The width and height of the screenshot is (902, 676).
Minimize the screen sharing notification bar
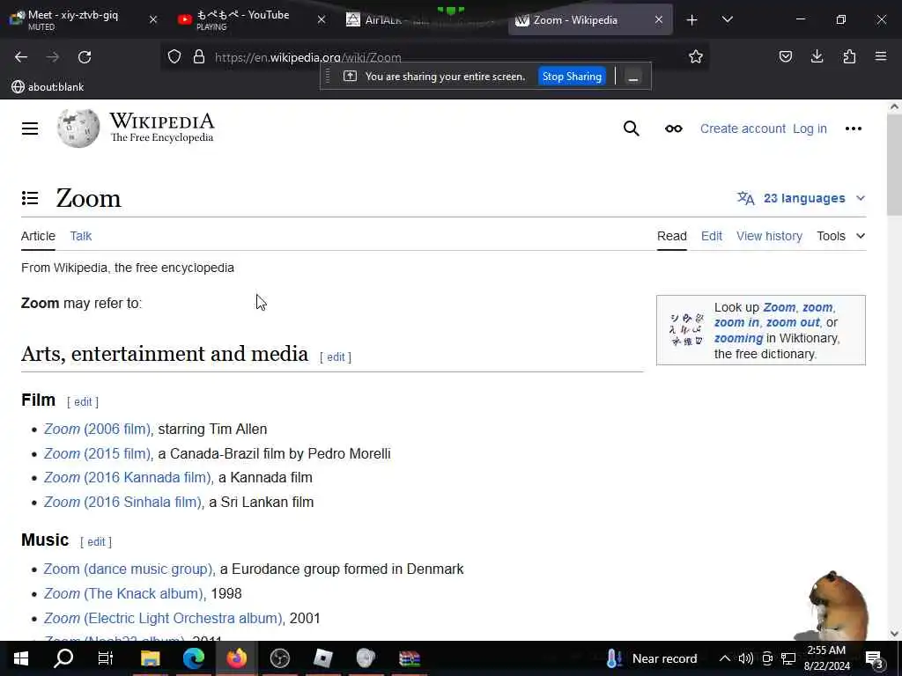coord(633,77)
